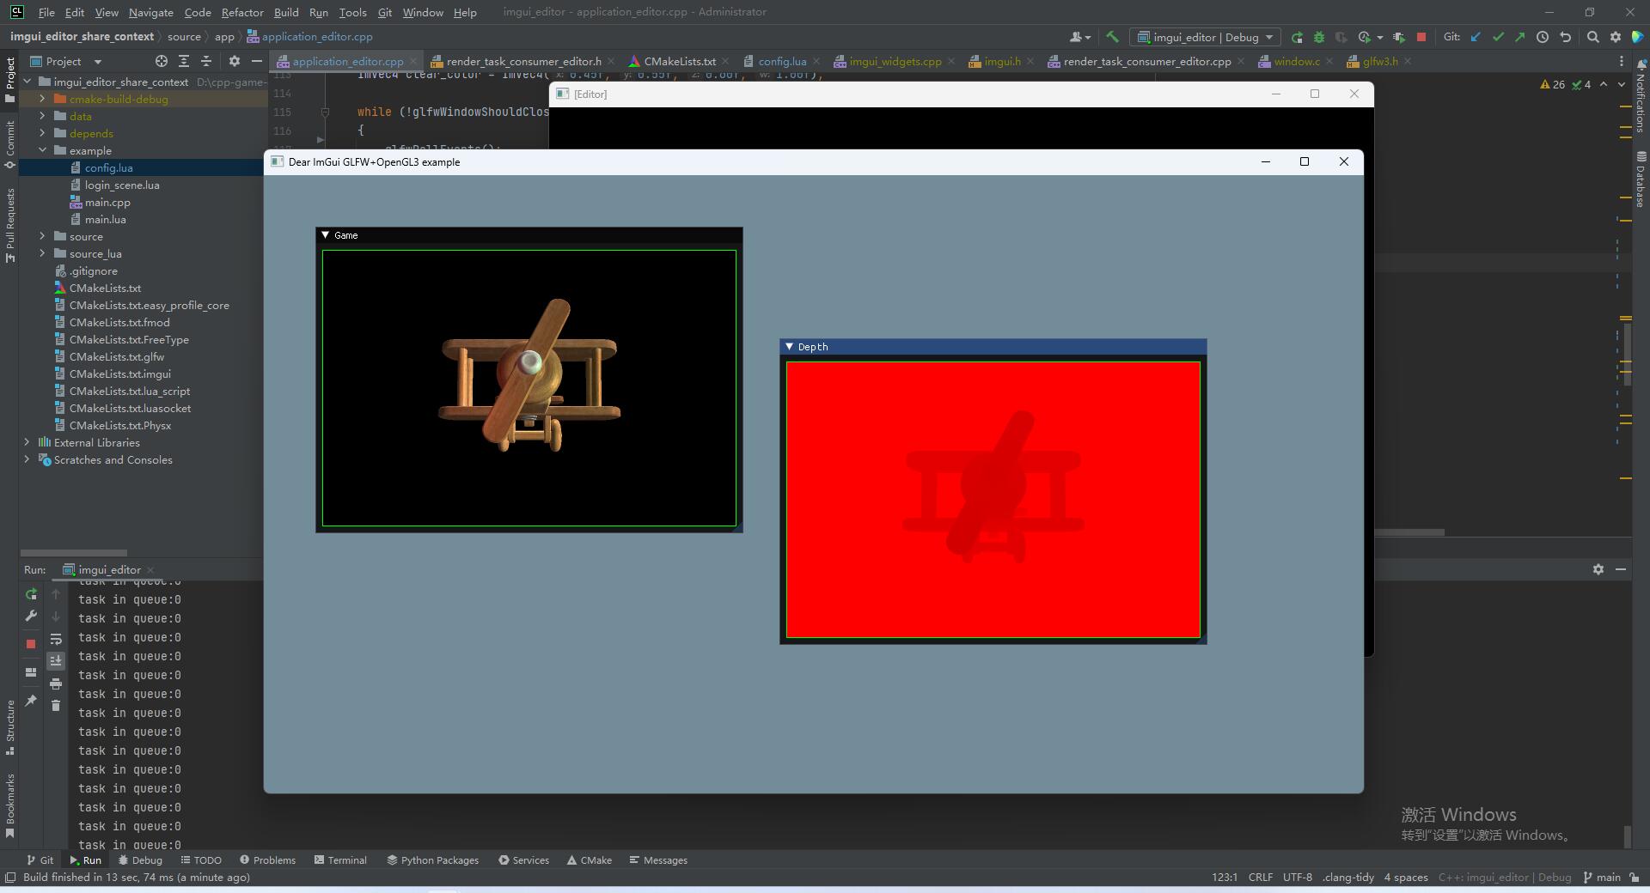Click Git Update Project blue arrow
The width and height of the screenshot is (1650, 893).
(1476, 37)
